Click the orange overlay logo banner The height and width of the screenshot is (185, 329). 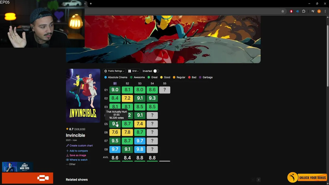tap(28, 178)
